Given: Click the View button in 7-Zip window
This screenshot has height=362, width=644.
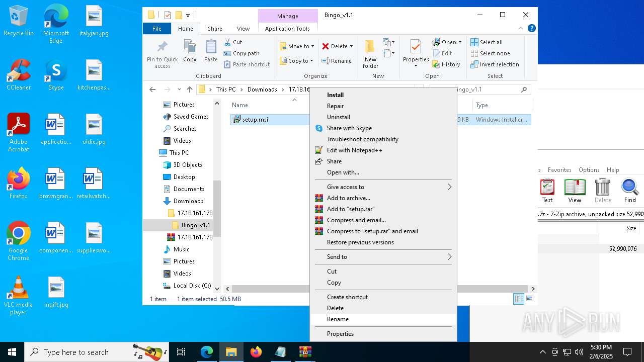Looking at the screenshot, I should coord(575,191).
